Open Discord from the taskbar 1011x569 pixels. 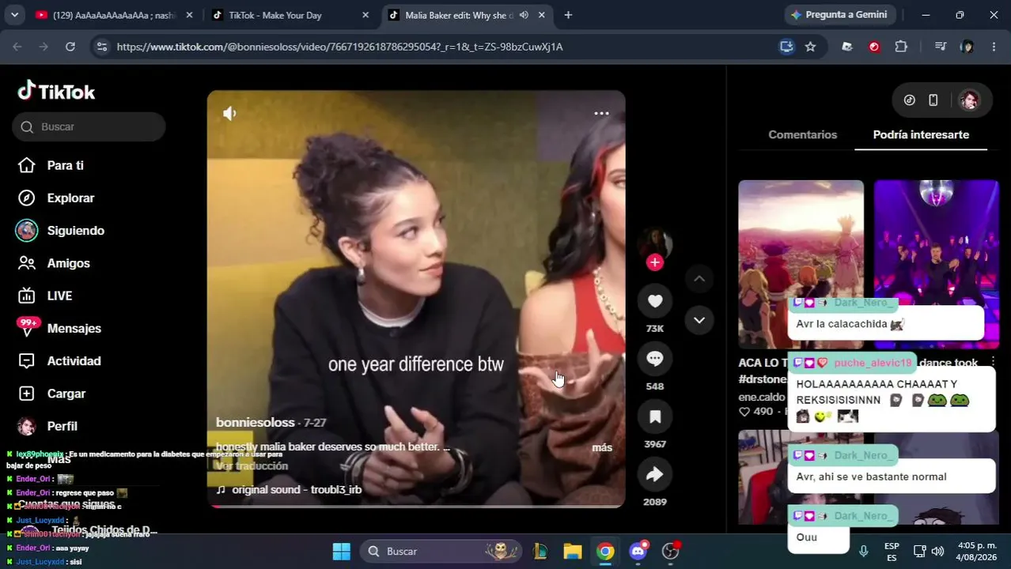pyautogui.click(x=638, y=552)
